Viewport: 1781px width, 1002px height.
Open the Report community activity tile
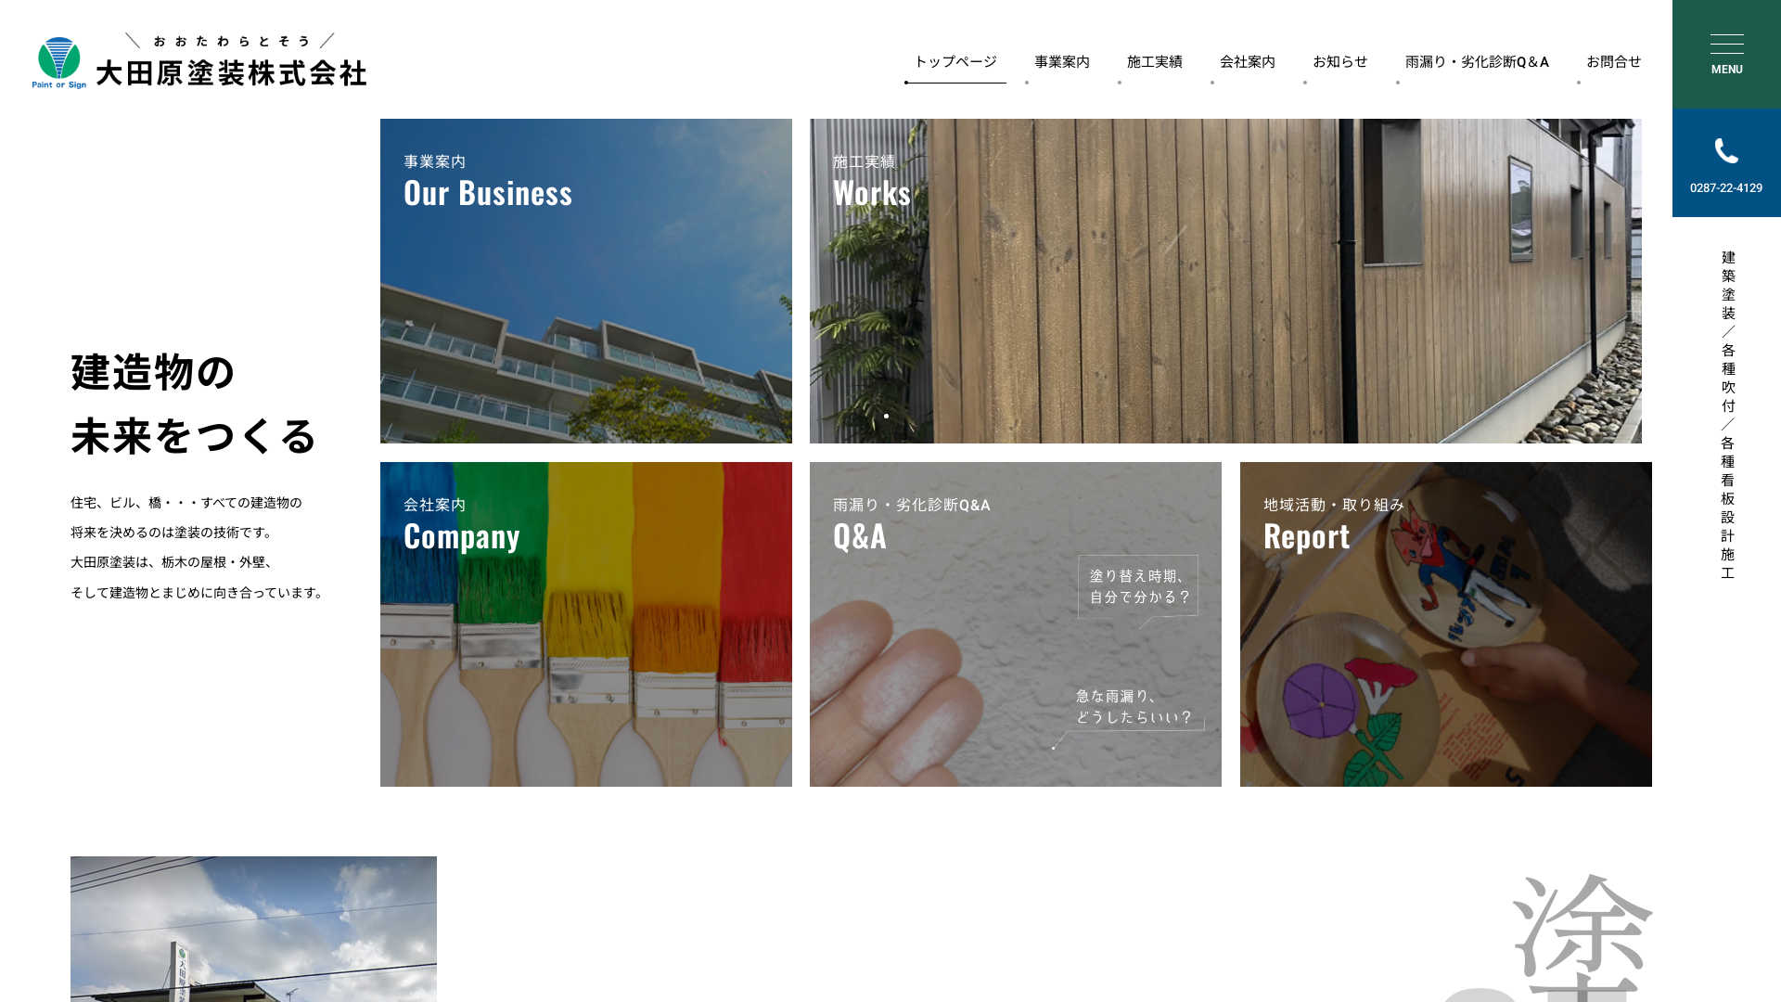tap(1446, 624)
